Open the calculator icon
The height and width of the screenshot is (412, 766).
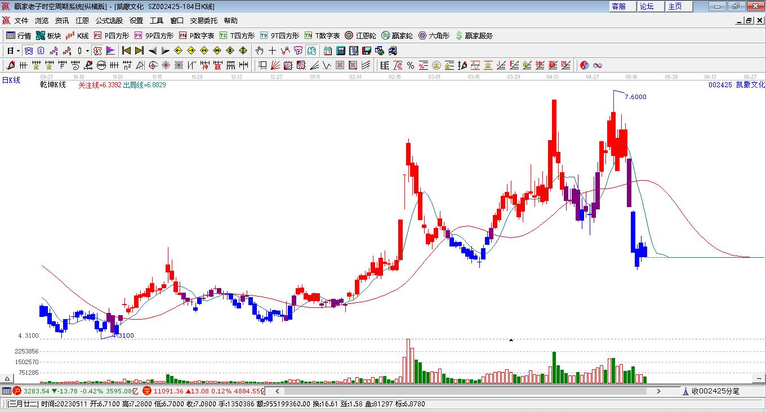click(x=341, y=51)
